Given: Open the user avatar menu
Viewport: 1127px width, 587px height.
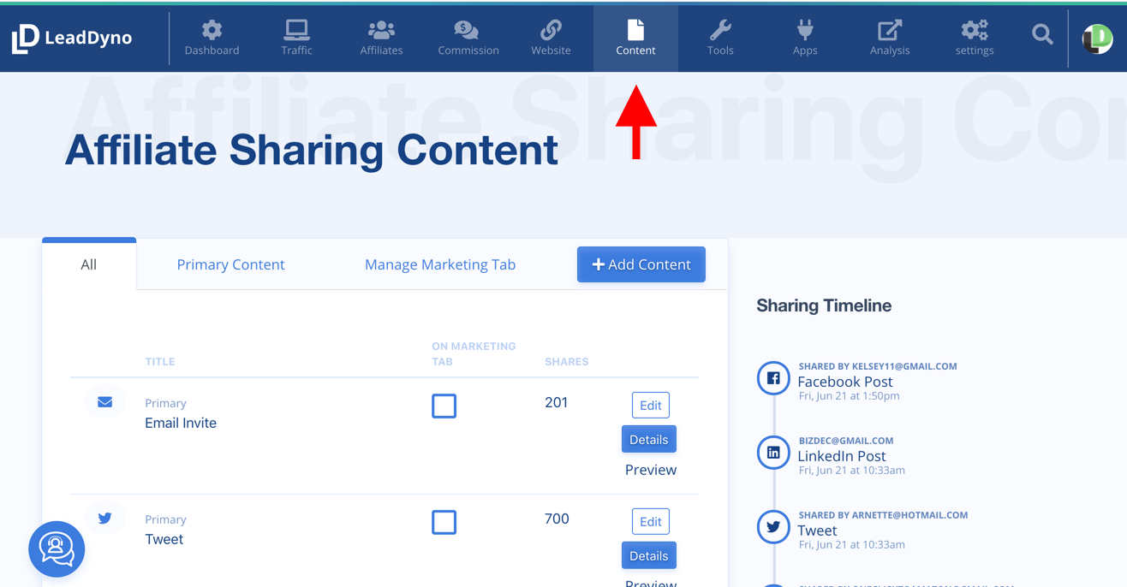Looking at the screenshot, I should click(1097, 39).
